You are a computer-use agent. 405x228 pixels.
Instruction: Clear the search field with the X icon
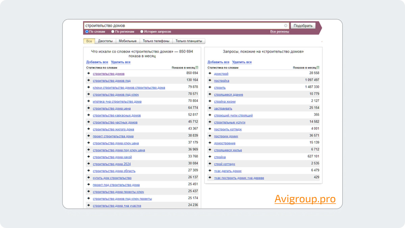pyautogui.click(x=286, y=26)
